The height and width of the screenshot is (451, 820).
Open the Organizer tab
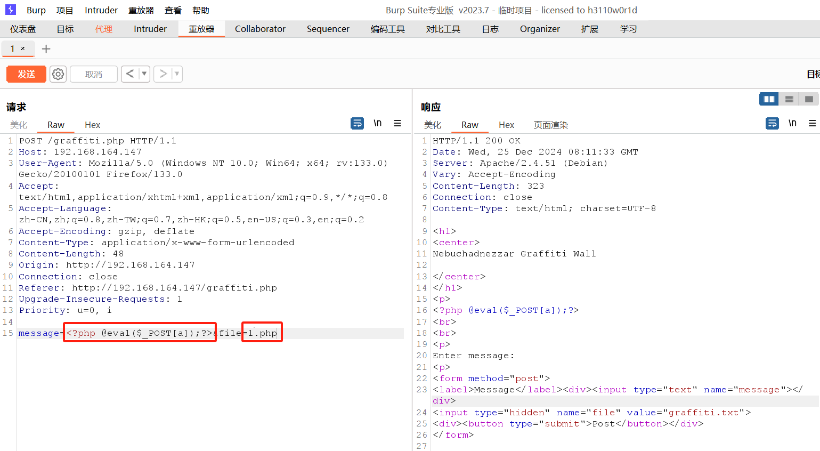[x=540, y=29]
